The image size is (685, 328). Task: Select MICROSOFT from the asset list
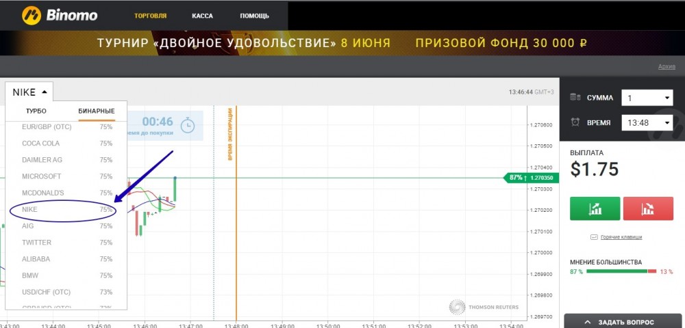pyautogui.click(x=67, y=176)
